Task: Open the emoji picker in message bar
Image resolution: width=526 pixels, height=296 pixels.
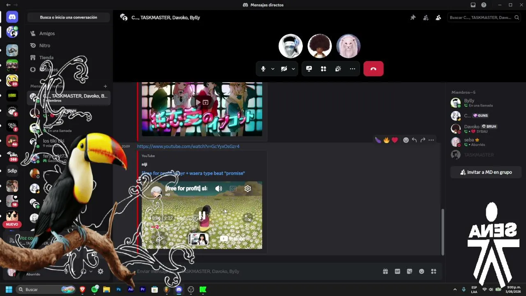Action: (422, 271)
